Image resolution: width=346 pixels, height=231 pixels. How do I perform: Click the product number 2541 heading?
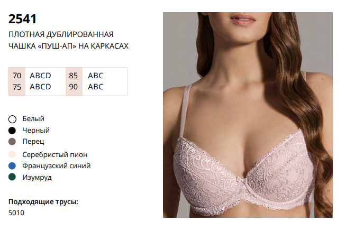click(22, 19)
